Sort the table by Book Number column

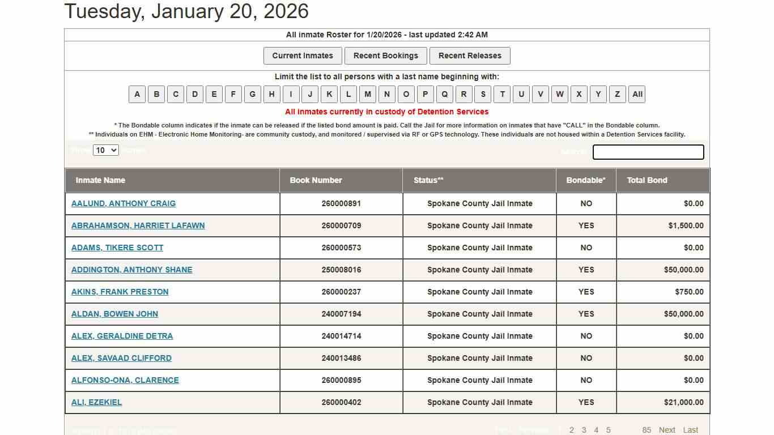tap(316, 180)
